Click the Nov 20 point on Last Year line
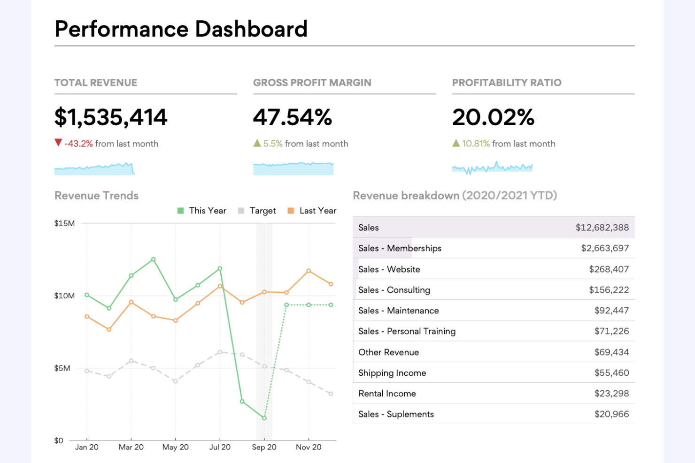This screenshot has width=695, height=463. (309, 270)
